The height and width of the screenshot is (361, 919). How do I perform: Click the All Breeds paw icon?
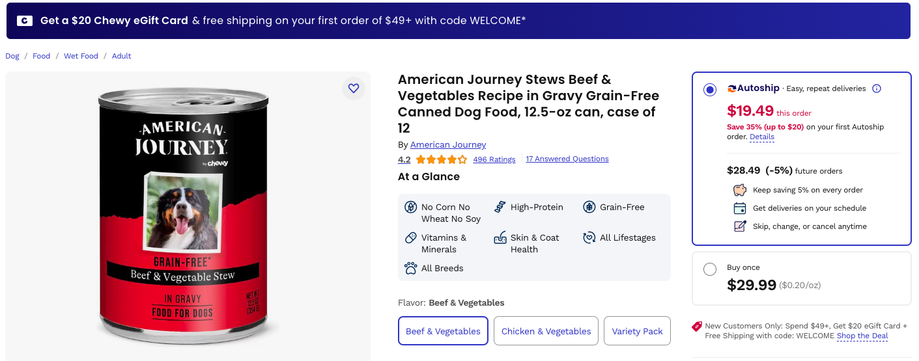(410, 268)
